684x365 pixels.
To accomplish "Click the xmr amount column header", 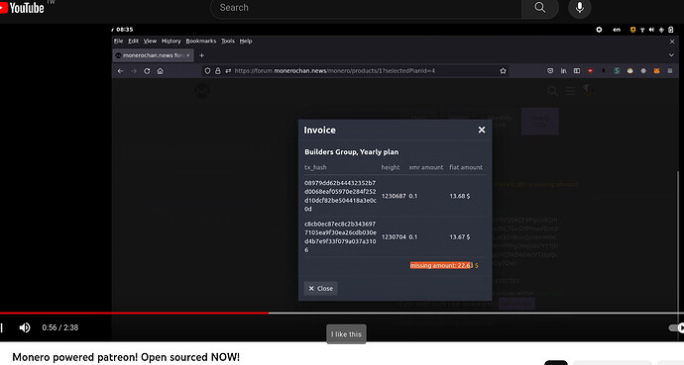I will click(425, 167).
